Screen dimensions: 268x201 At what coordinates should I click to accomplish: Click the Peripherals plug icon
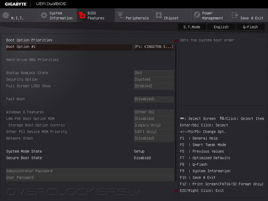pos(120,15)
